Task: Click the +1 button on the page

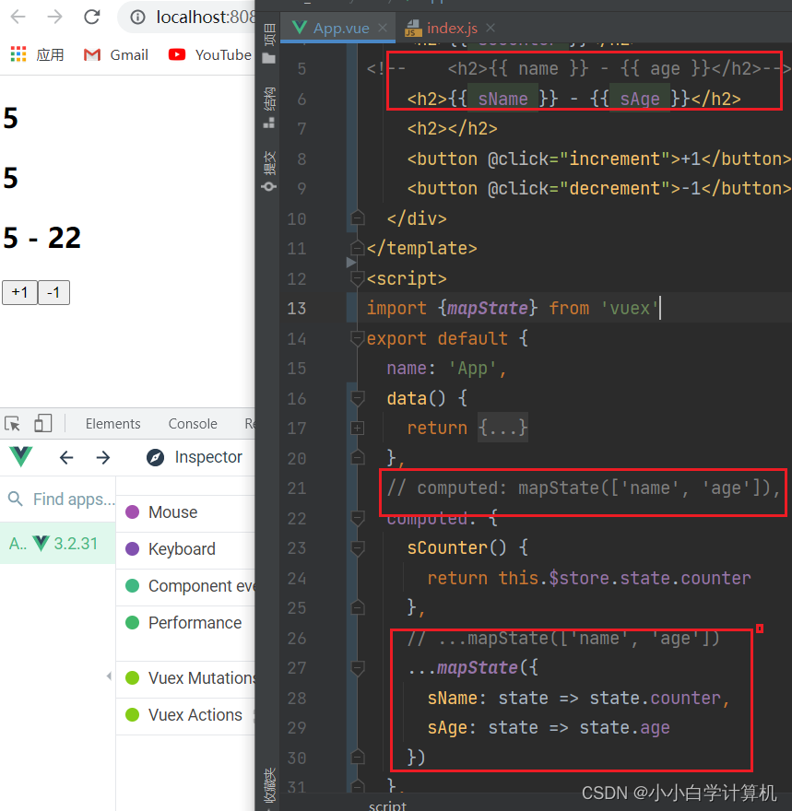Action: click(x=19, y=293)
